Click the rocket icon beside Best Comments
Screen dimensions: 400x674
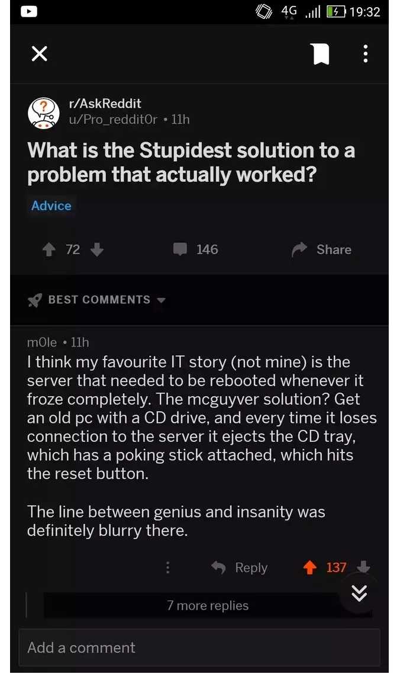[x=35, y=300]
